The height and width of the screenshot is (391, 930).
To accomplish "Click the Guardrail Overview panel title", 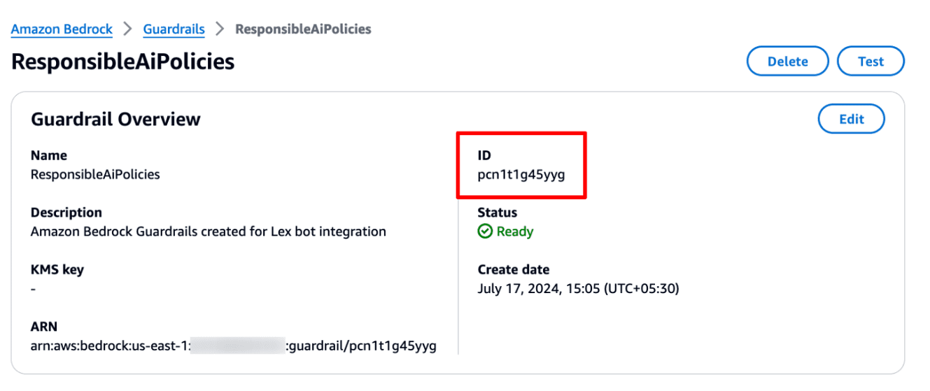I will (x=115, y=120).
